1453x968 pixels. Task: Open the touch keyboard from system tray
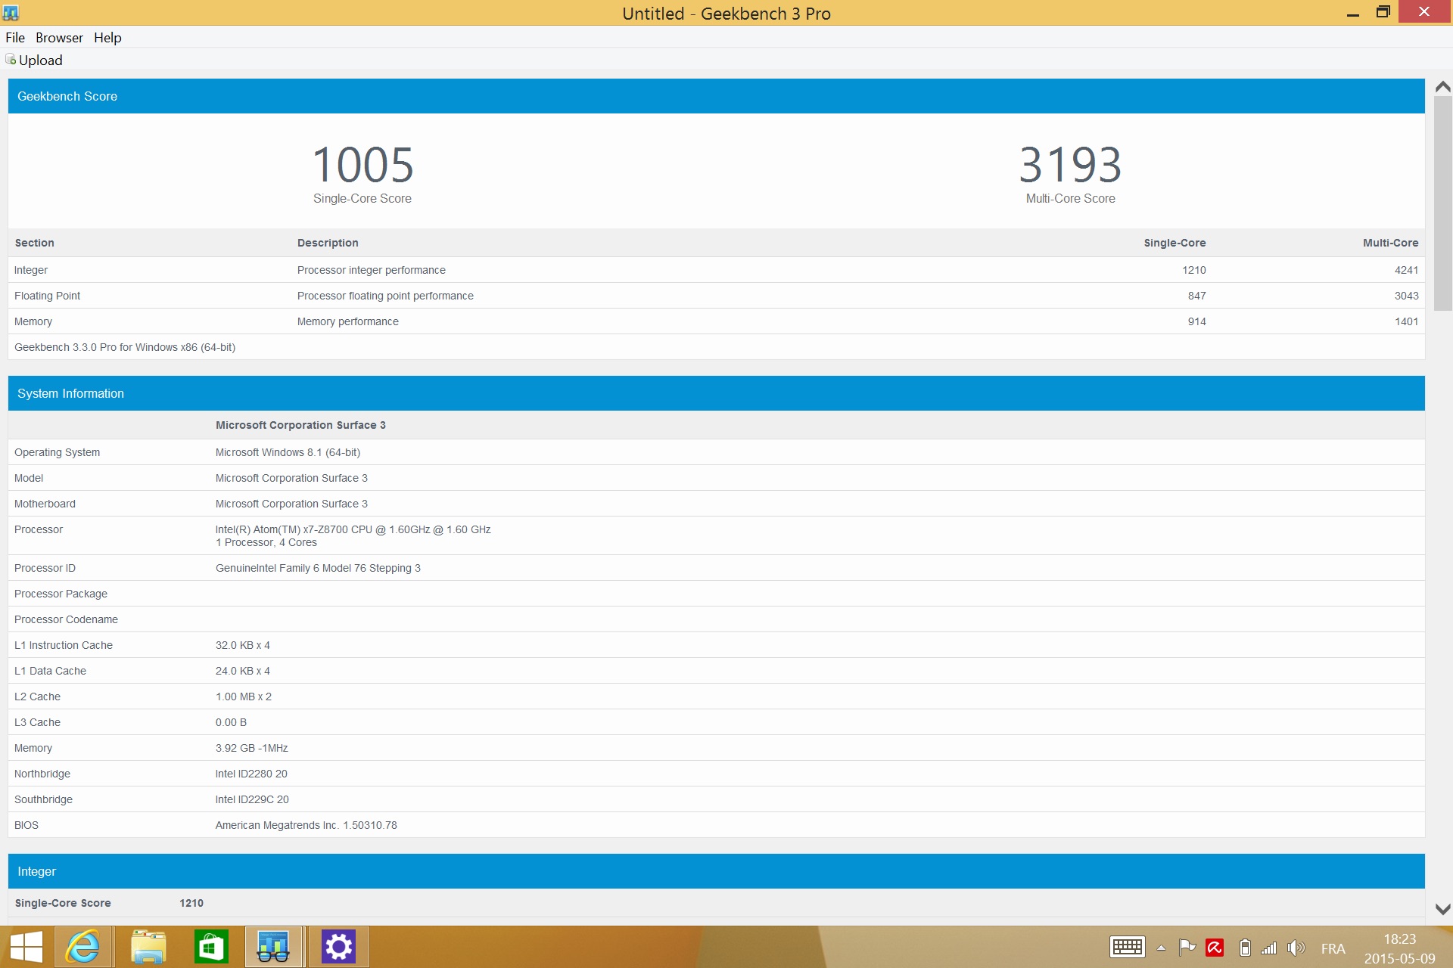coord(1127,948)
